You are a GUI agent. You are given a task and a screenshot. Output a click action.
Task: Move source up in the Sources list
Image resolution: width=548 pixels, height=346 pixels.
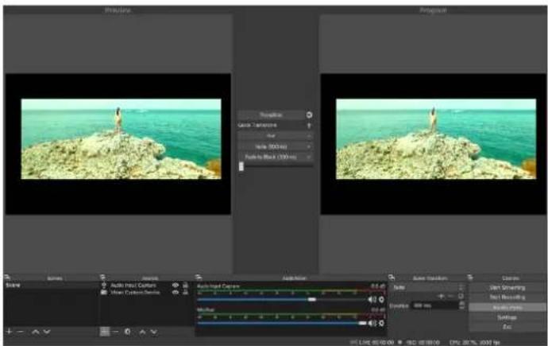point(142,332)
